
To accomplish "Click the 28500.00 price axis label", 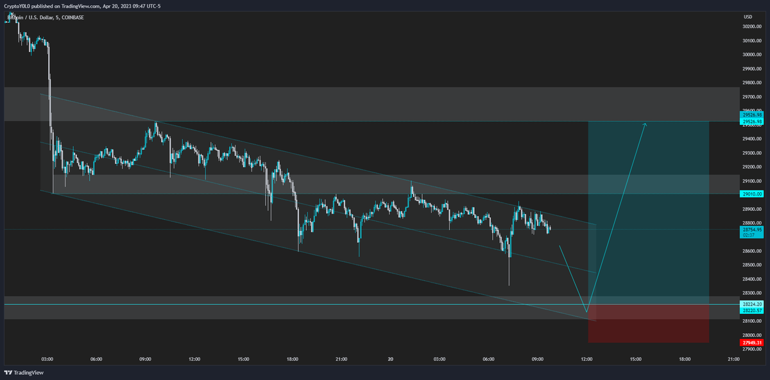I will [752, 265].
